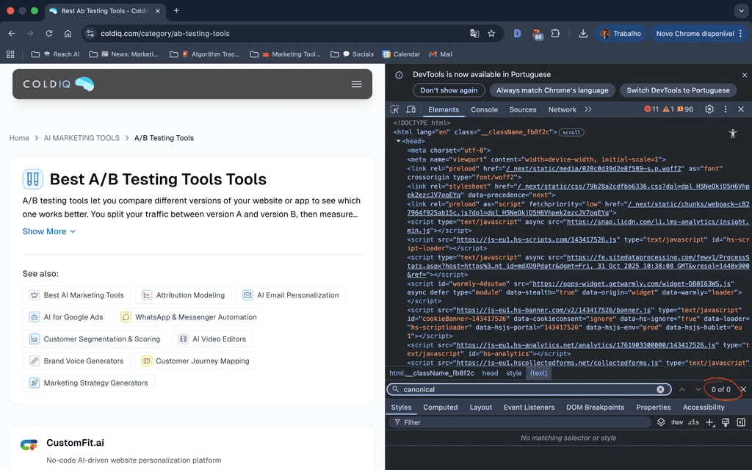Activate the DevTools inspect element picker
Viewport: 752px width, 470px height.
pyautogui.click(x=394, y=109)
